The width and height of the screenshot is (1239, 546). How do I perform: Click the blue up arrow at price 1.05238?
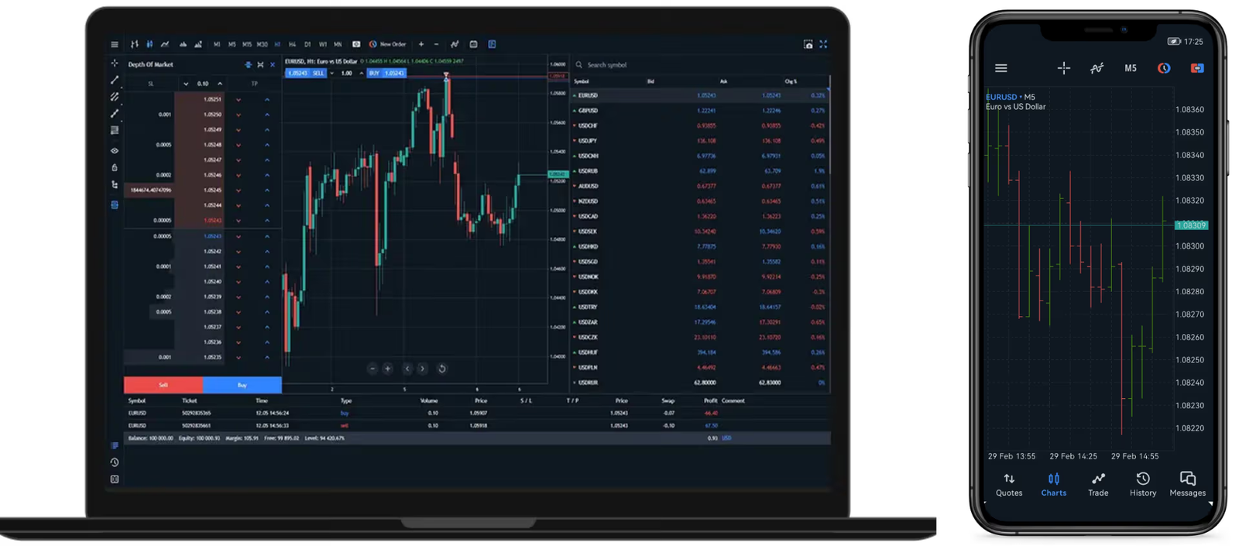coord(267,312)
